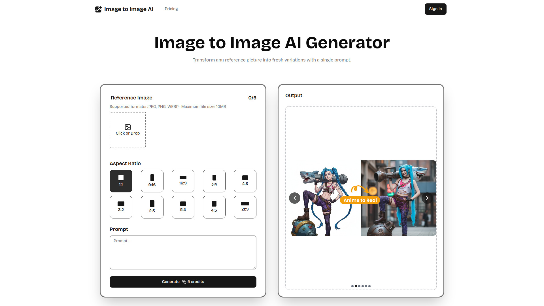Select the third carousel pagination dot

coord(359,286)
